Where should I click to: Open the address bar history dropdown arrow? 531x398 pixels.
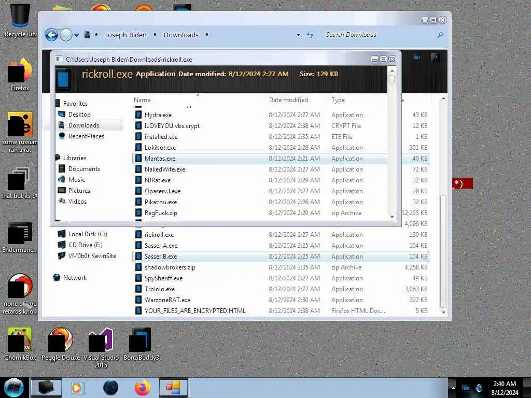pos(298,35)
